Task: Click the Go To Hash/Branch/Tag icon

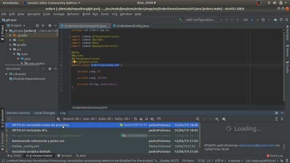Action: [x=159, y=119]
